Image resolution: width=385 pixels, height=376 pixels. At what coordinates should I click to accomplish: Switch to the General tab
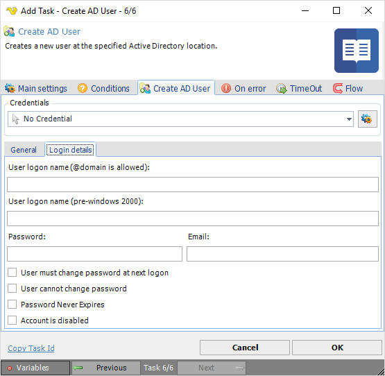point(24,150)
